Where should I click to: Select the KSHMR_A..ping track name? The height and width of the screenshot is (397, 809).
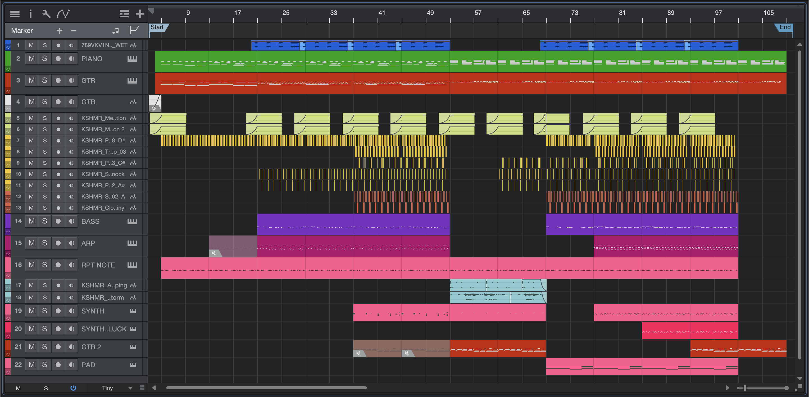104,285
